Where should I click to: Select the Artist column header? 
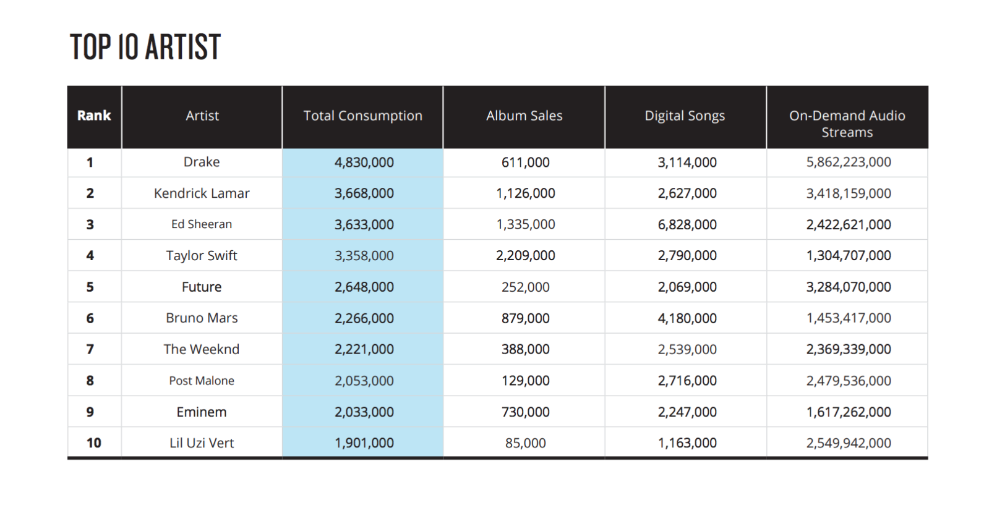pos(202,116)
